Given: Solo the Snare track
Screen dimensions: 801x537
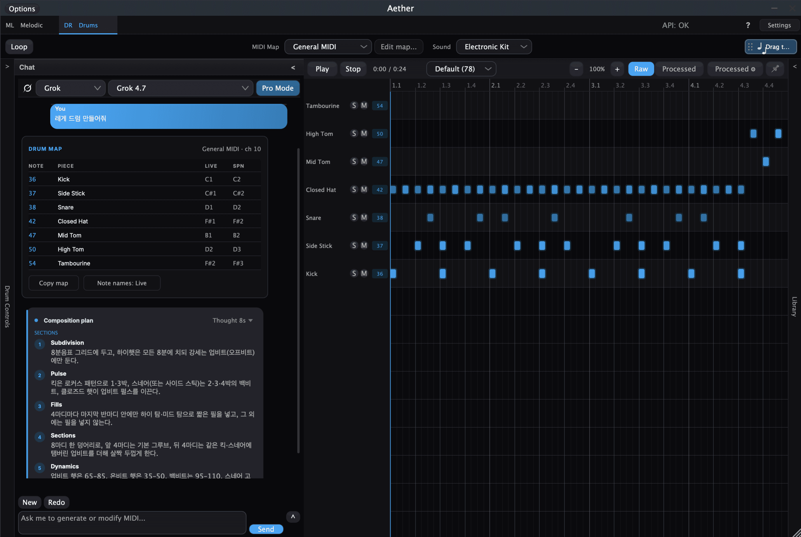Looking at the screenshot, I should click(354, 217).
